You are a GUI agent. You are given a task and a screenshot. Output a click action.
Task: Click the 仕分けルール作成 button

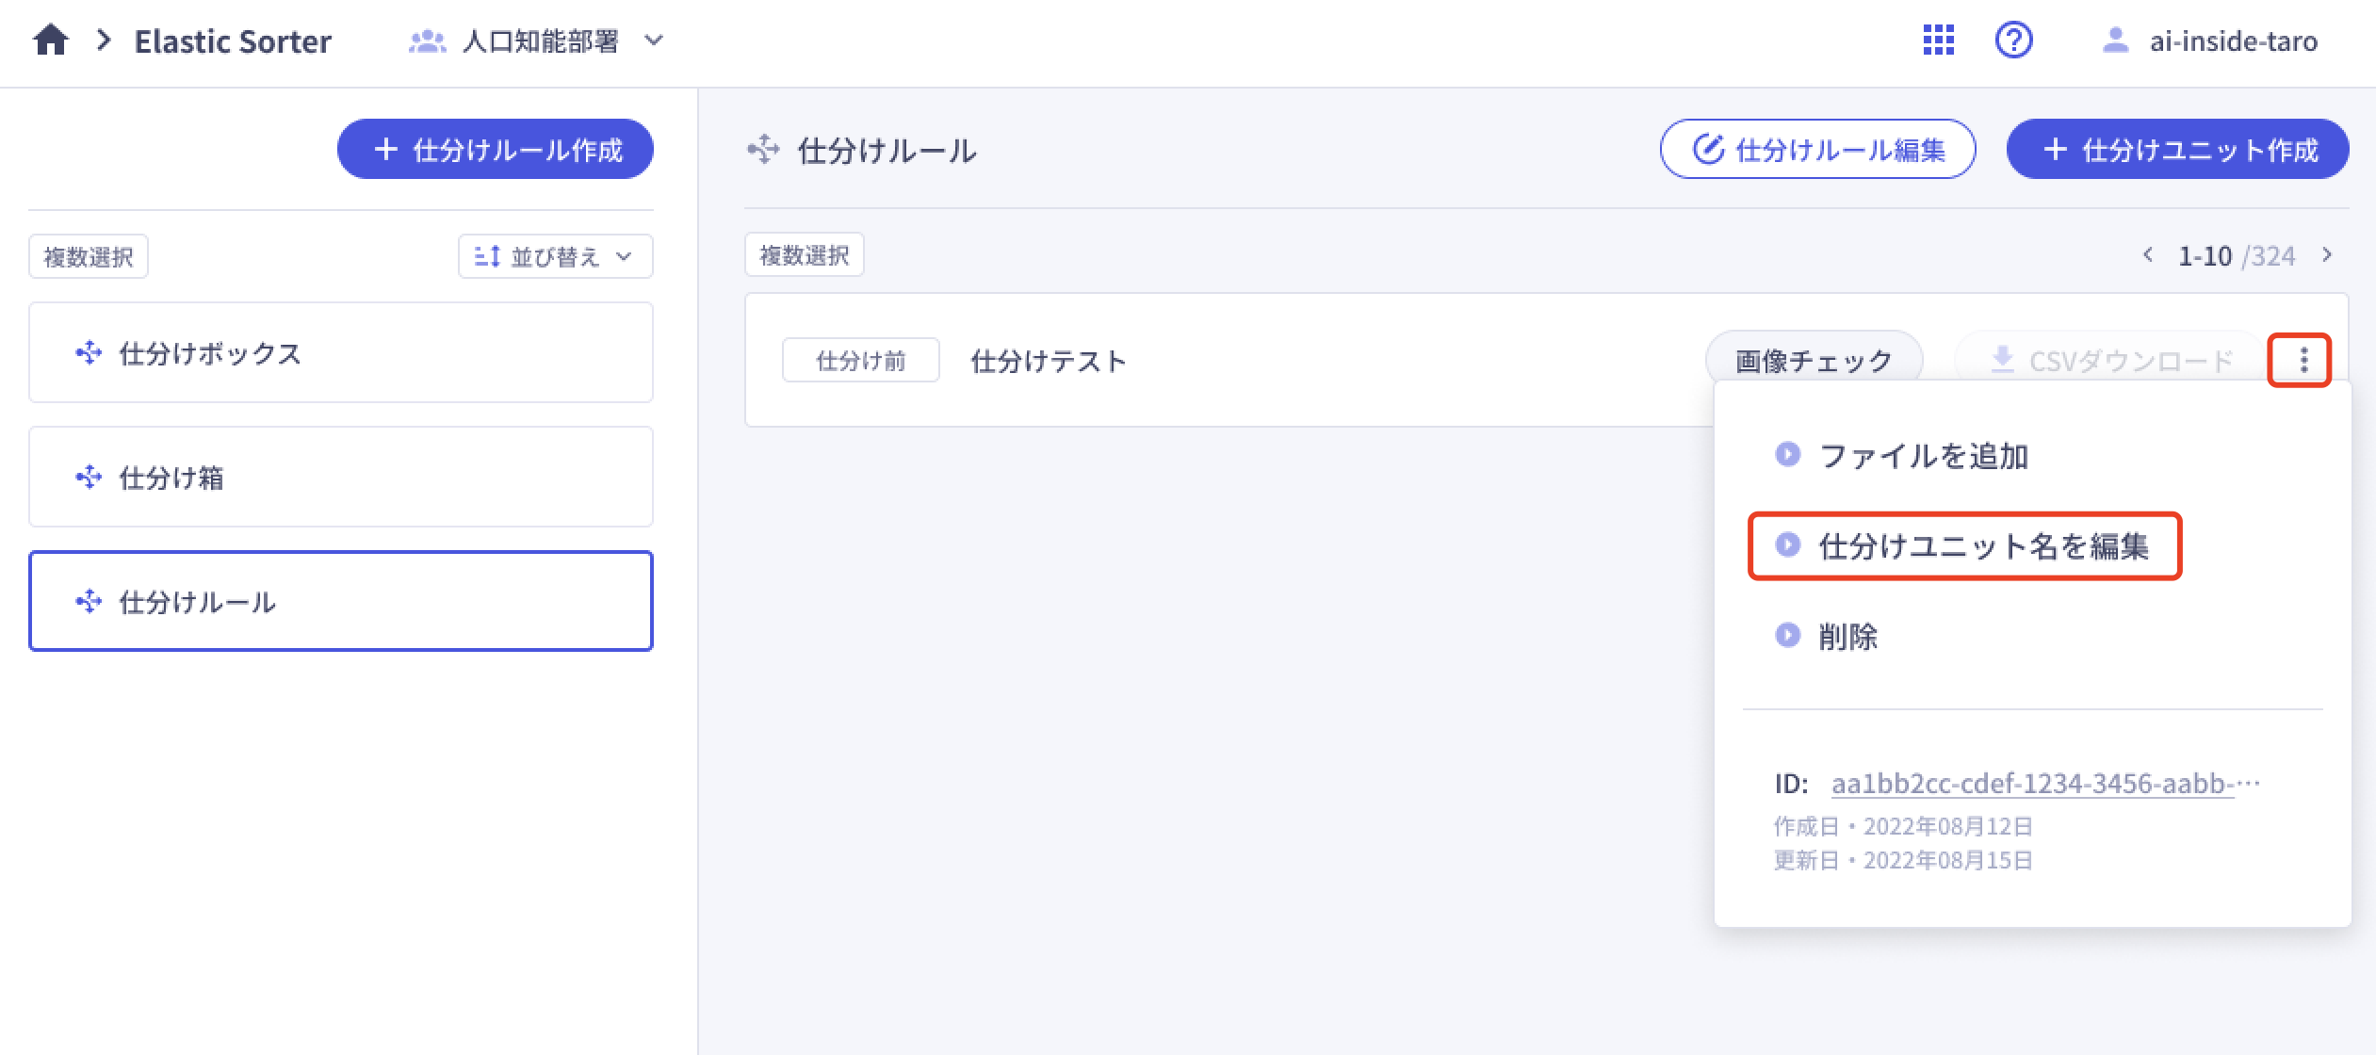[x=496, y=149]
